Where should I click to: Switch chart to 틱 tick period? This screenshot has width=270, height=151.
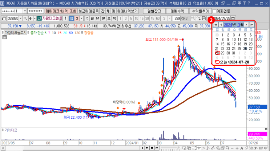pos(114,18)
